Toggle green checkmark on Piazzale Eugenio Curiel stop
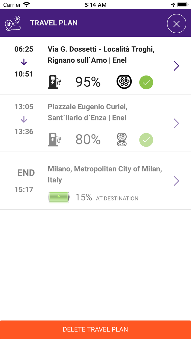The image size is (191, 339). [x=146, y=140]
